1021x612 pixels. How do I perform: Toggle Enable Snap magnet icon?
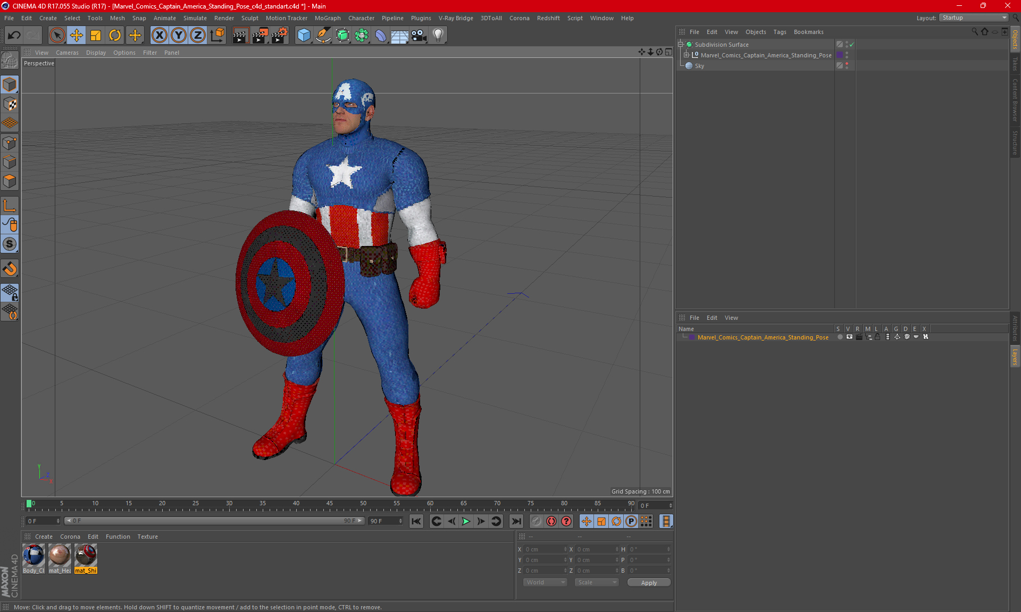10,269
